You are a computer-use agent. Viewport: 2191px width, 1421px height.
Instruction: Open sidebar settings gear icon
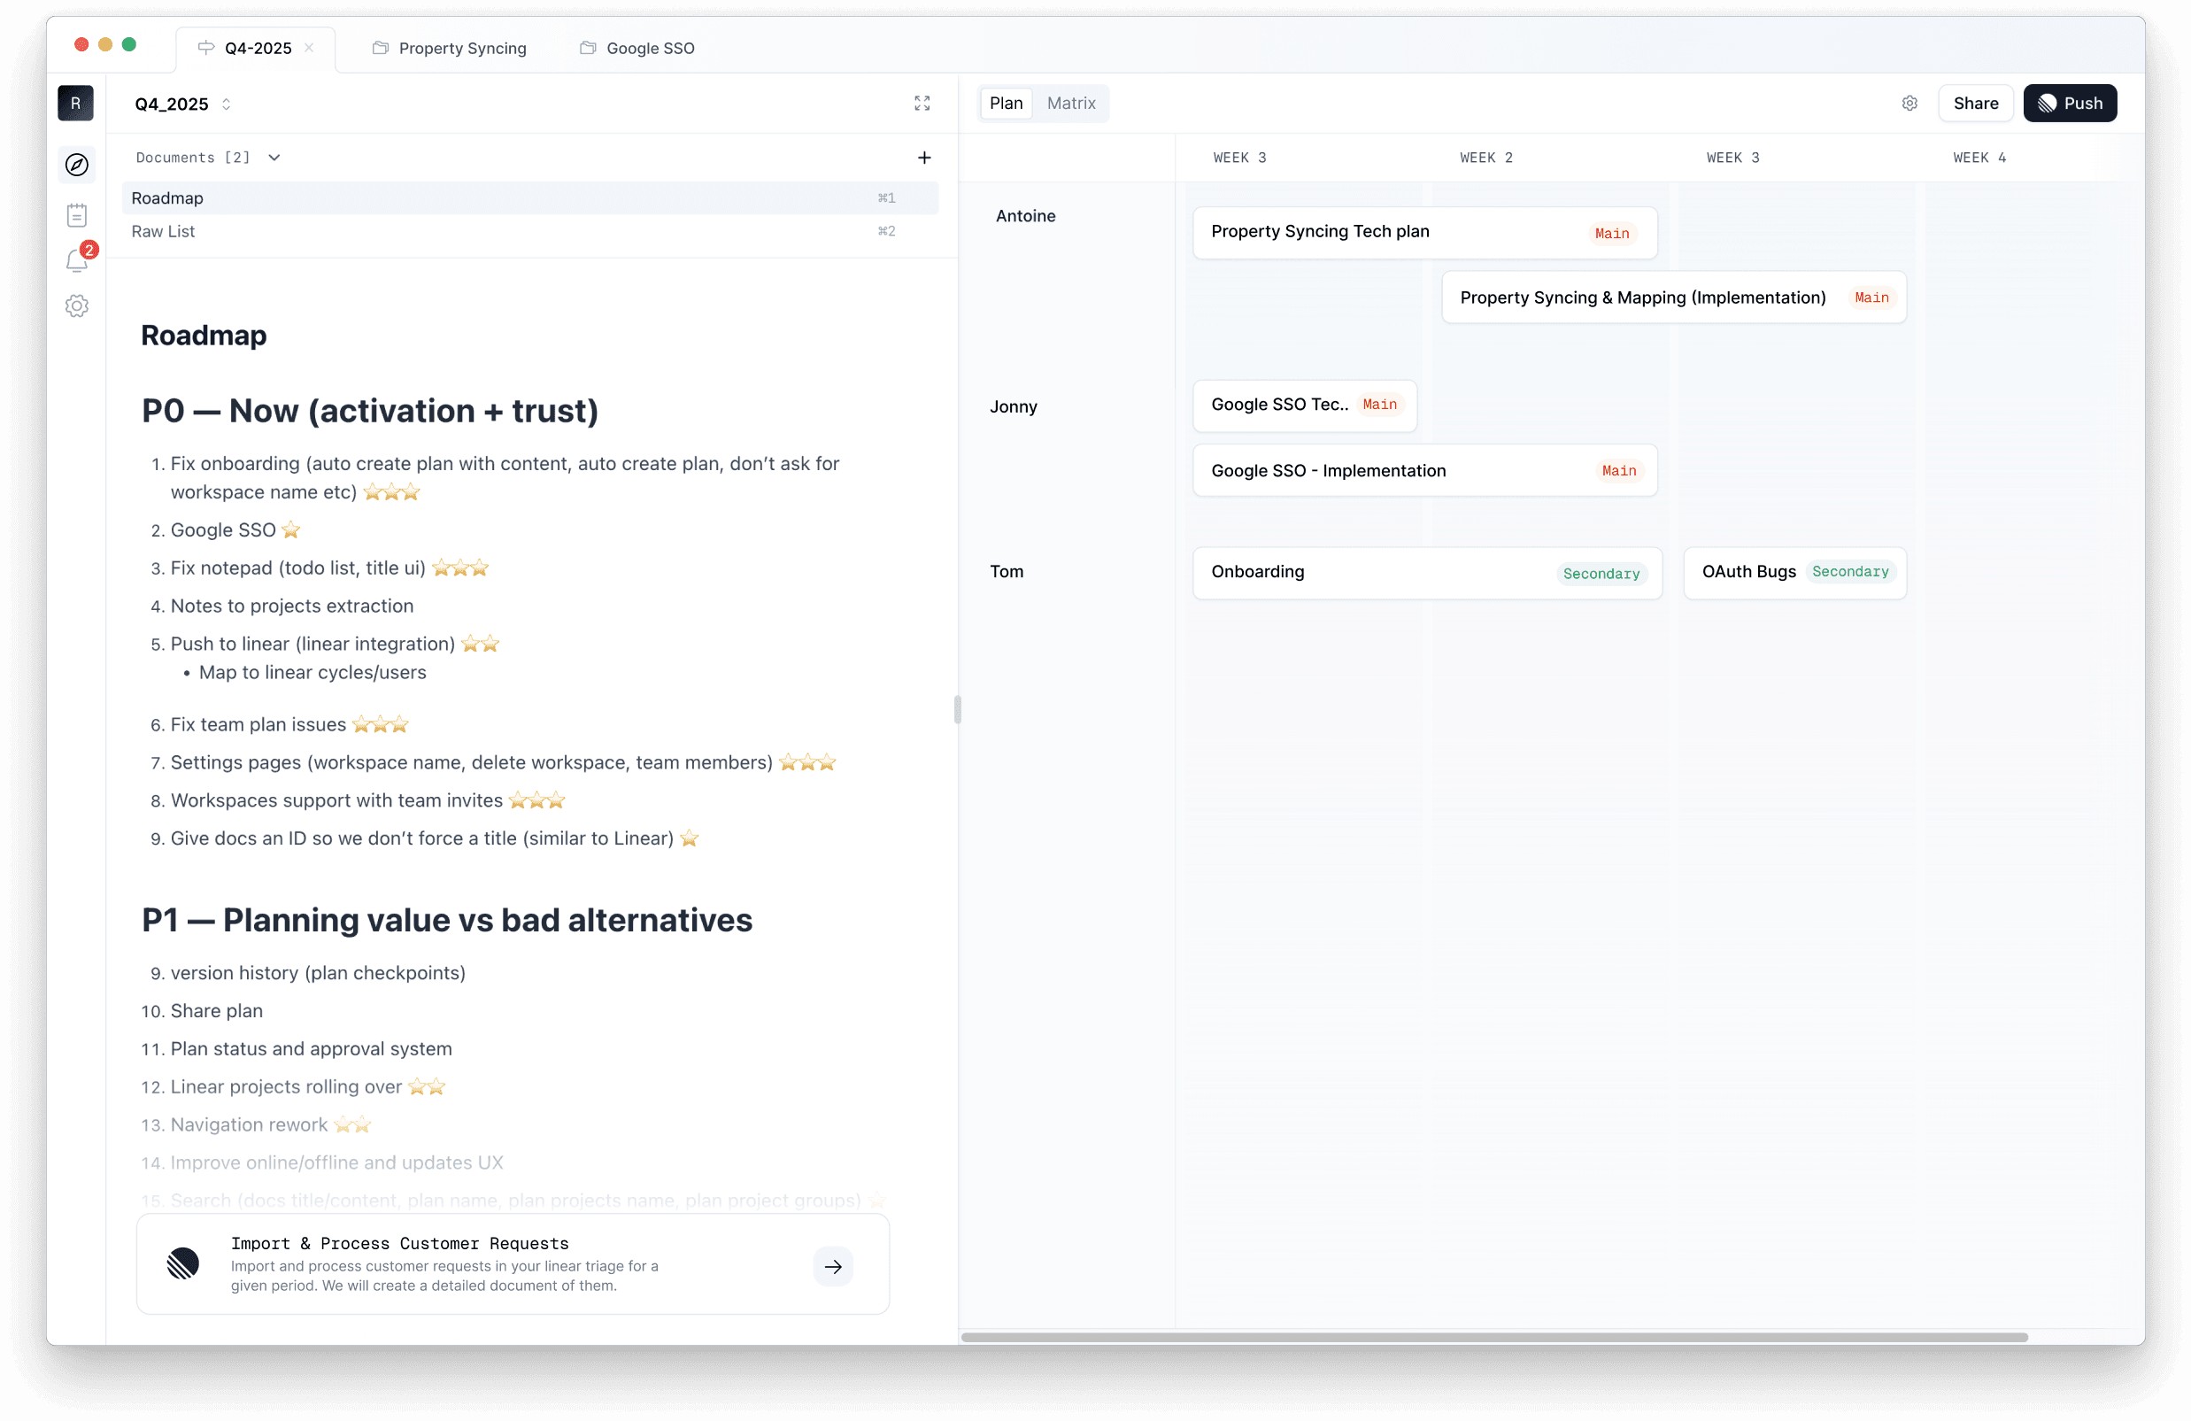click(76, 305)
